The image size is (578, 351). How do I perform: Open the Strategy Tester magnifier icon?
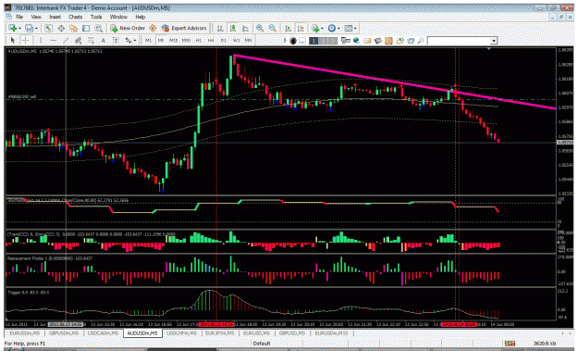[98, 28]
